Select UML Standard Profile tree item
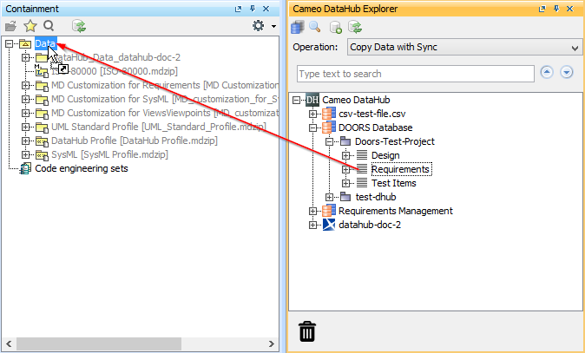This screenshot has height=353, width=585. coord(159,127)
